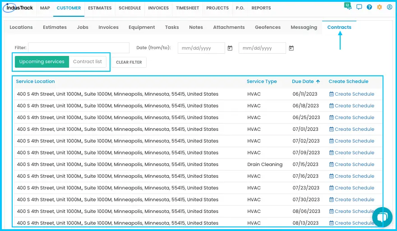Select the 07/30/2023 due date cell
This screenshot has width=397, height=231.
[x=306, y=199]
